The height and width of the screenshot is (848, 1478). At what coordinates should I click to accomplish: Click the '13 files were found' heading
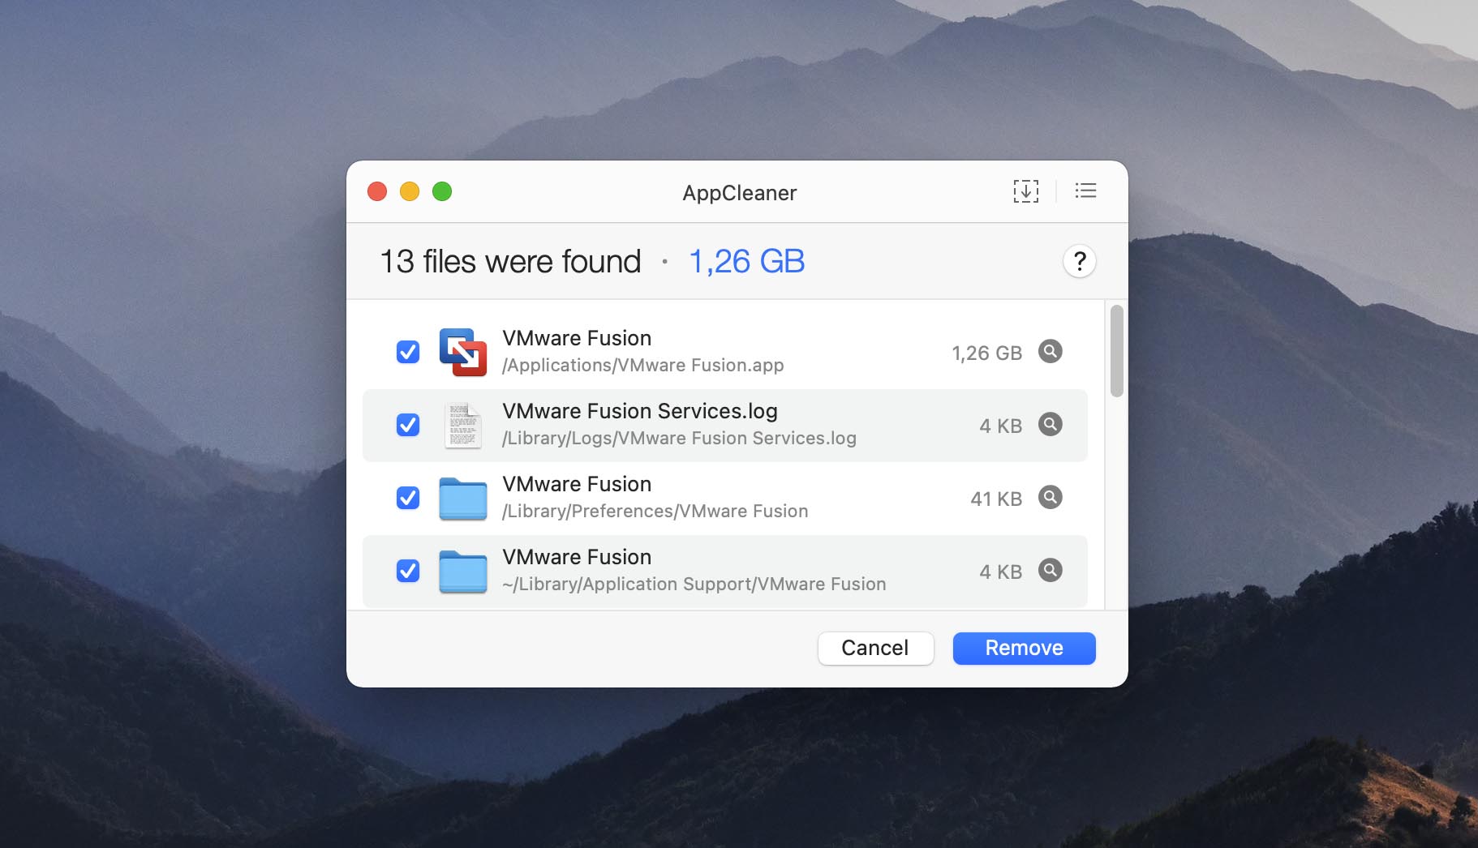[510, 261]
